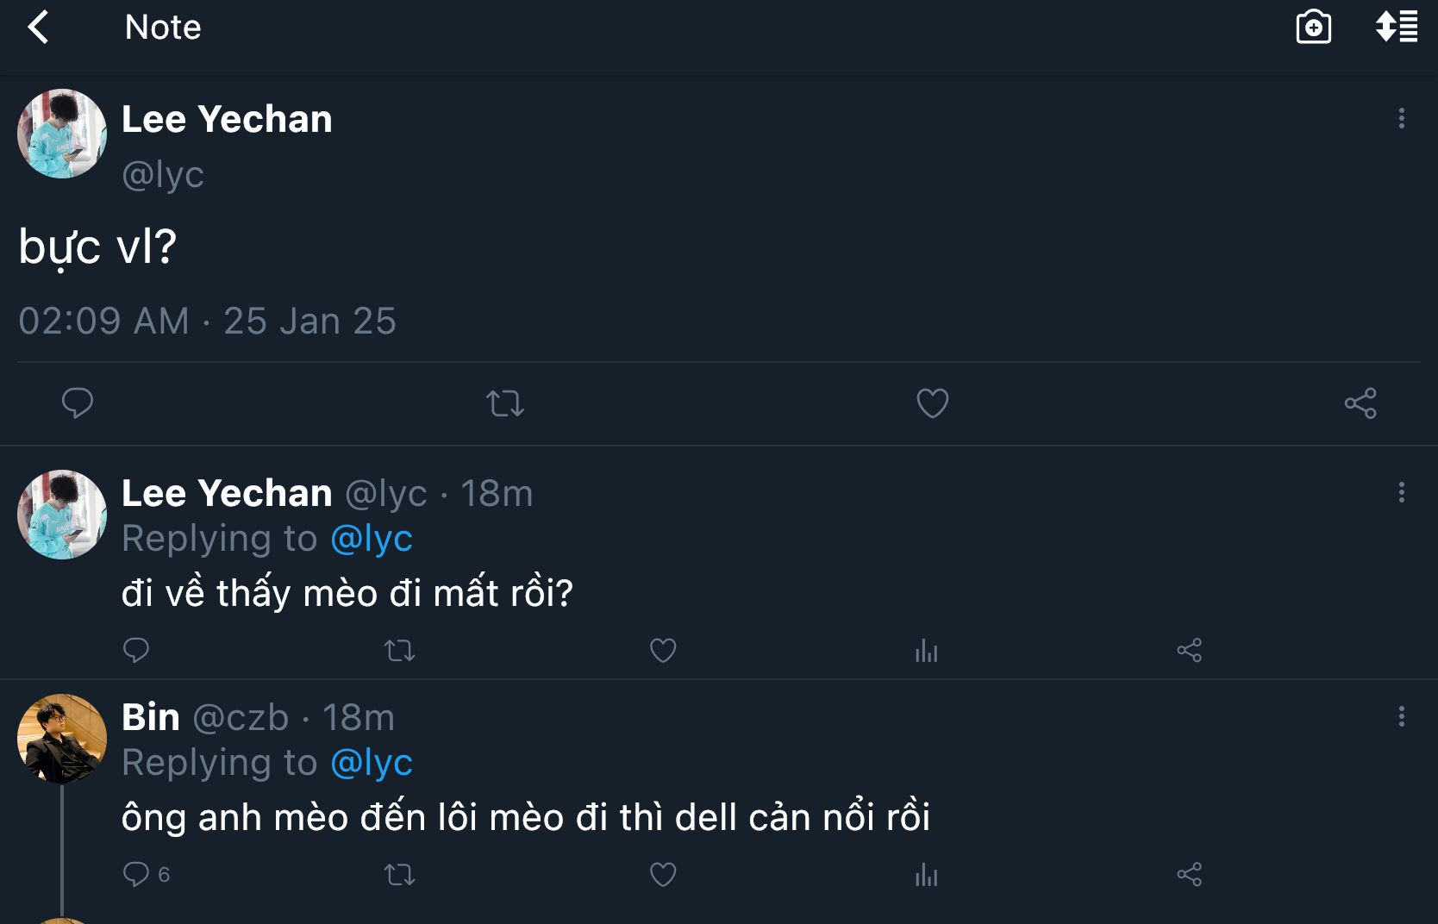The width and height of the screenshot is (1438, 924).
Task: Open Bin's reply comments with 6 replies
Action: click(x=147, y=875)
